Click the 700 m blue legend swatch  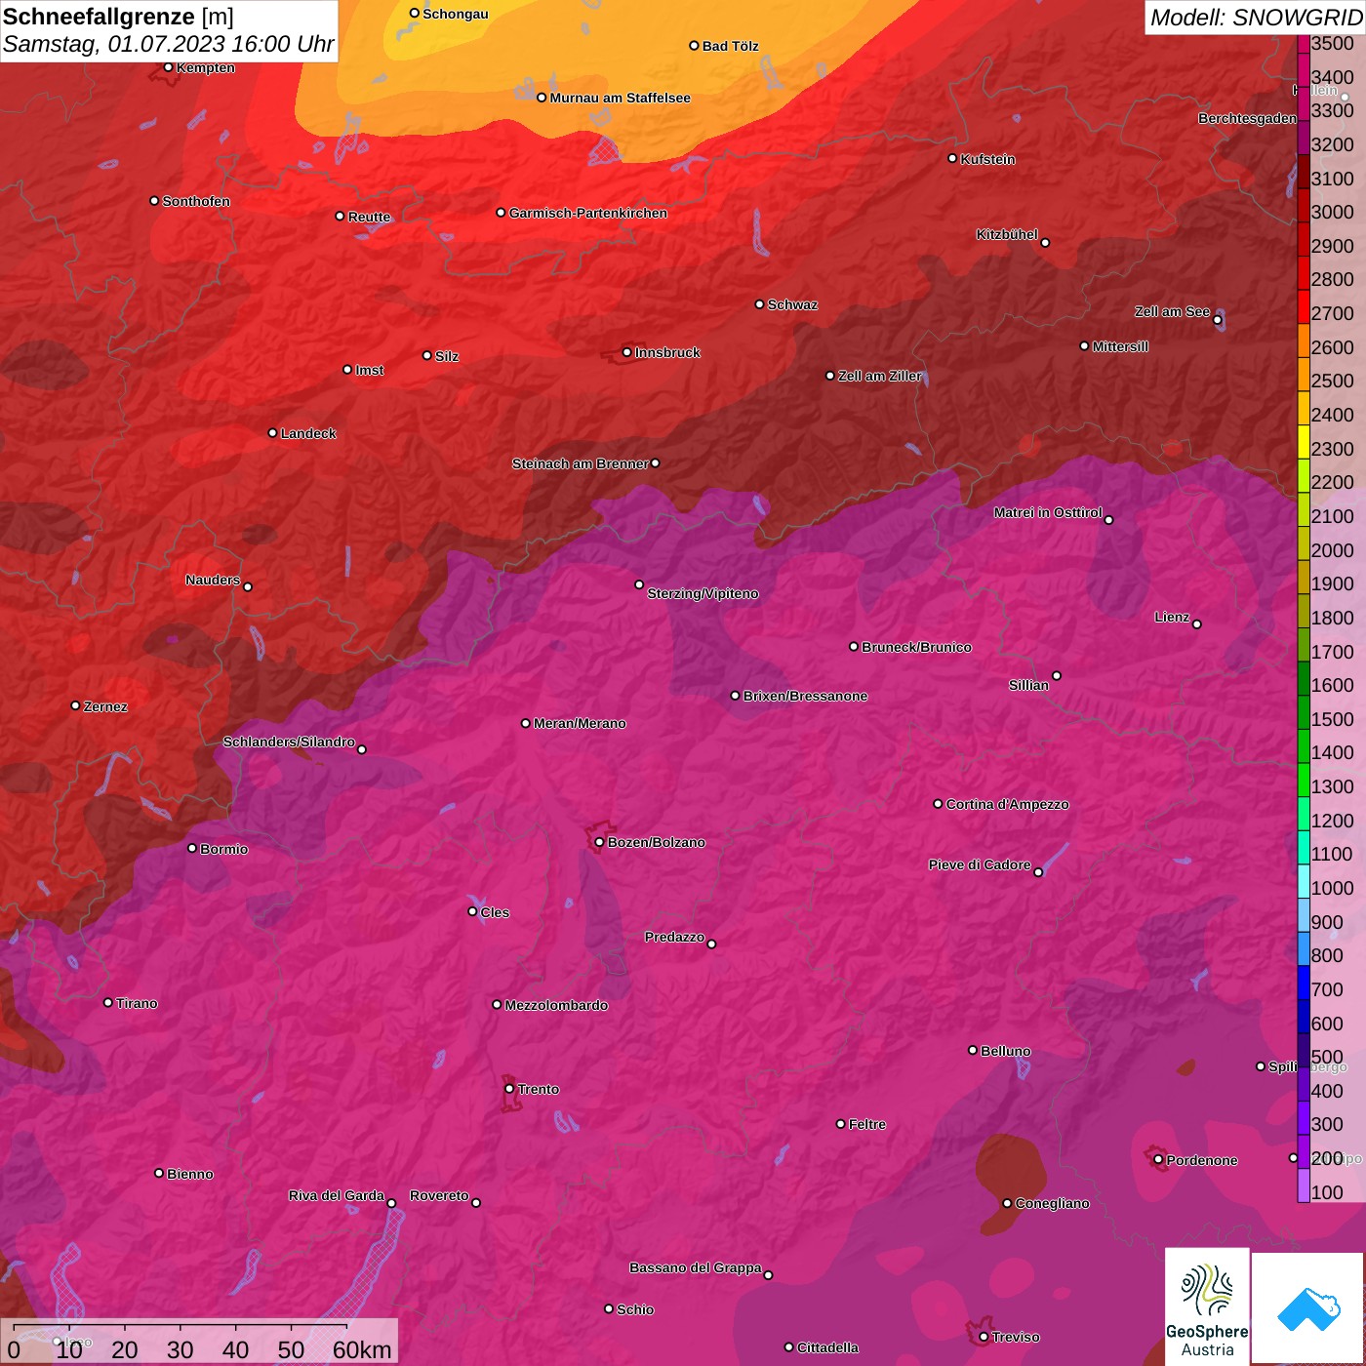click(1304, 983)
